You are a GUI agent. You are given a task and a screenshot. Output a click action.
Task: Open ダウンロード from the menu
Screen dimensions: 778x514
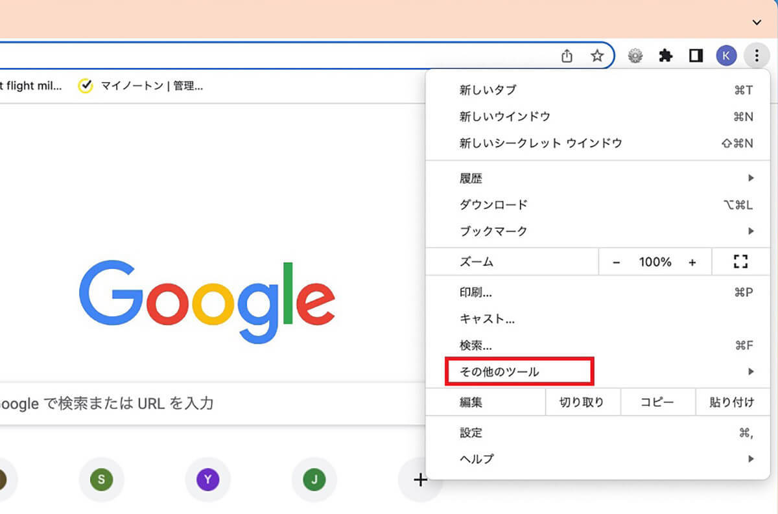click(597, 205)
